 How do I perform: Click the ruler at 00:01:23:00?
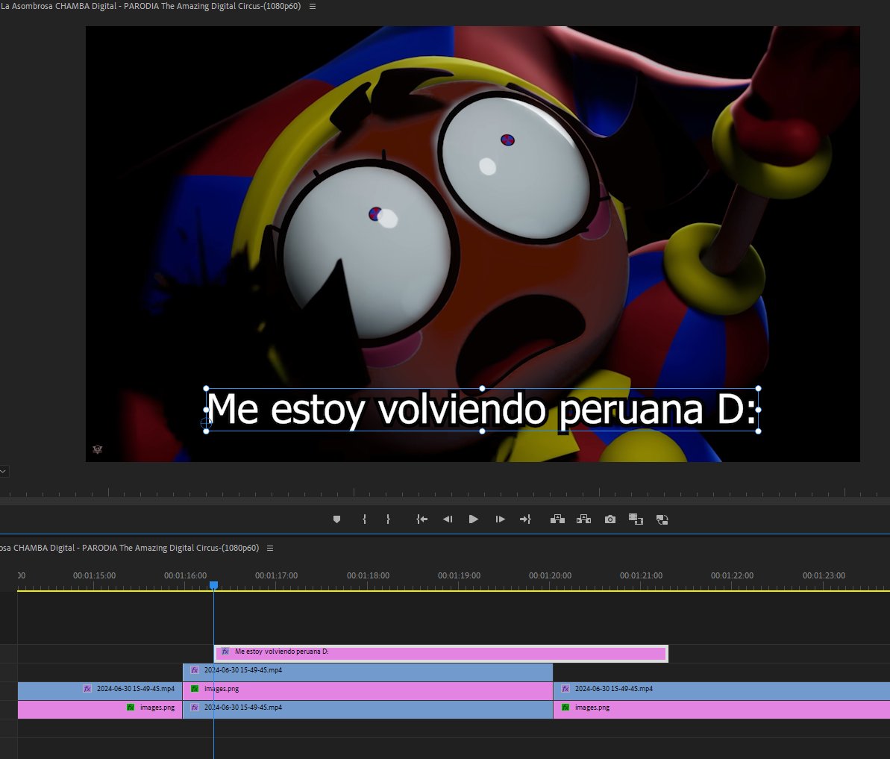(x=824, y=575)
